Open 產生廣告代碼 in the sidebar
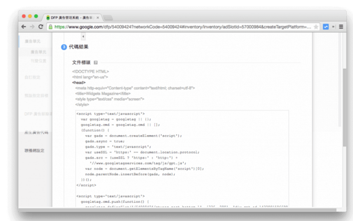This screenshot has height=221, width=353. [x=36, y=132]
